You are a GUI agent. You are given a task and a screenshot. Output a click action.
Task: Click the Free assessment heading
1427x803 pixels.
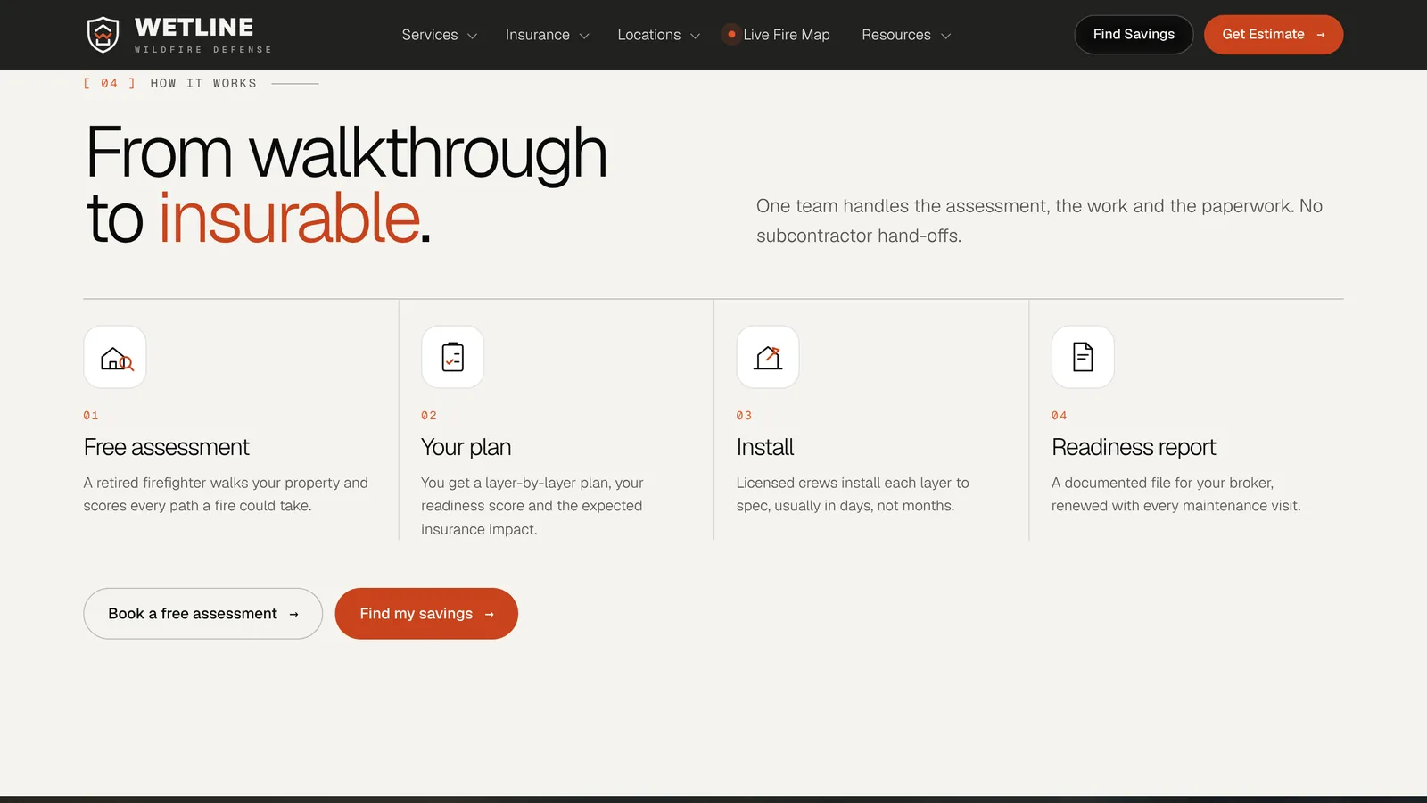click(167, 447)
